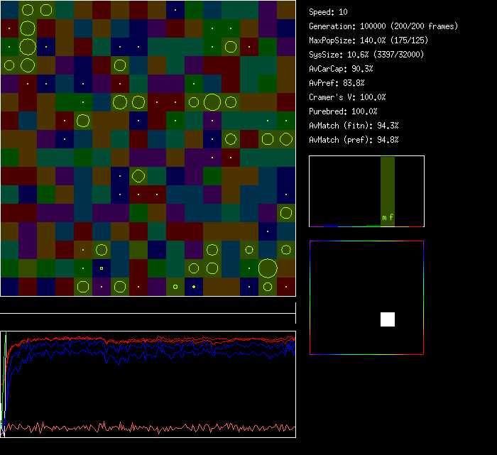497x455 pixels.
Task: Select the Generation counter text
Action: pos(383,26)
